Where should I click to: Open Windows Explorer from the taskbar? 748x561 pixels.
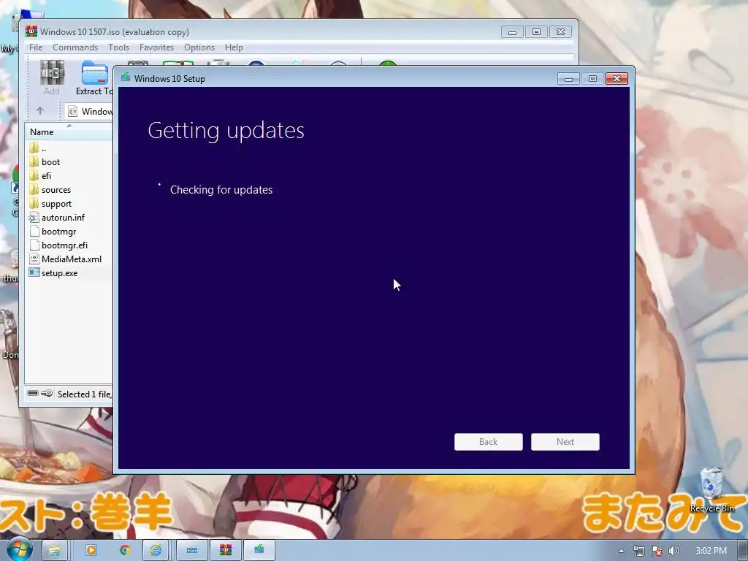click(54, 551)
